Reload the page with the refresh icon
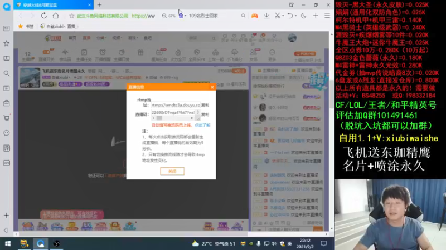Viewport: 446px width, 250px height. coord(44,16)
